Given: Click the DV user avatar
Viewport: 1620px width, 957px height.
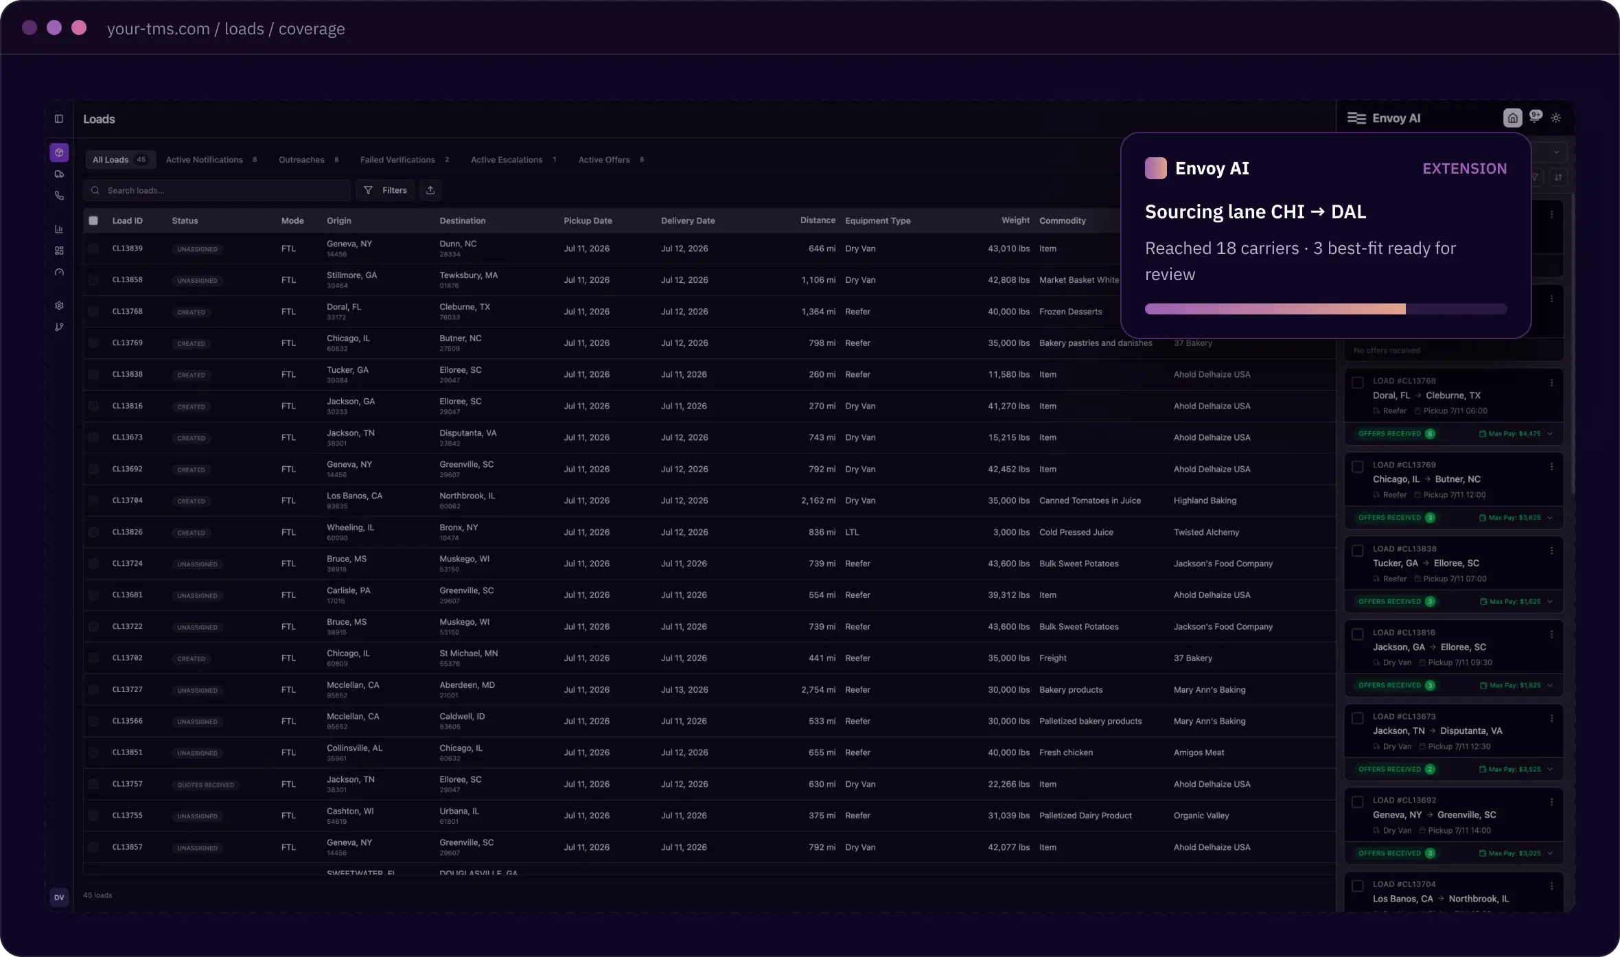Looking at the screenshot, I should point(59,897).
